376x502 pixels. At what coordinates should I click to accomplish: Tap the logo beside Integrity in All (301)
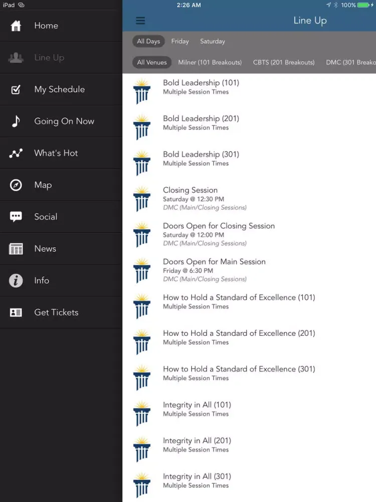point(142,485)
